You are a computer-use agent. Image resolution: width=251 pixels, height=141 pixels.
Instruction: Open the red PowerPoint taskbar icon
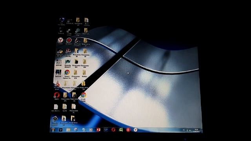98,130
